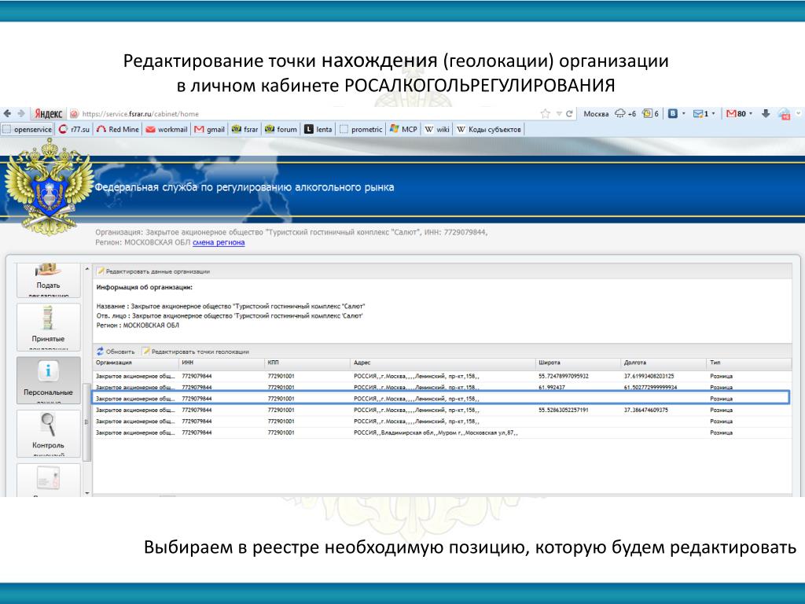This screenshot has width=805, height=604.
Task: Open the Подать декларацию sidebar section
Action: (48, 281)
